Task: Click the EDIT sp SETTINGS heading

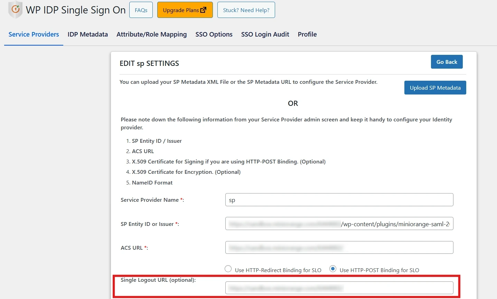Action: coord(149,63)
